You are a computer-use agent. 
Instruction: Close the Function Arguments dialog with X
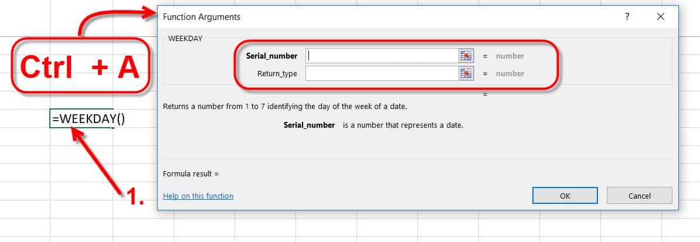click(x=661, y=17)
